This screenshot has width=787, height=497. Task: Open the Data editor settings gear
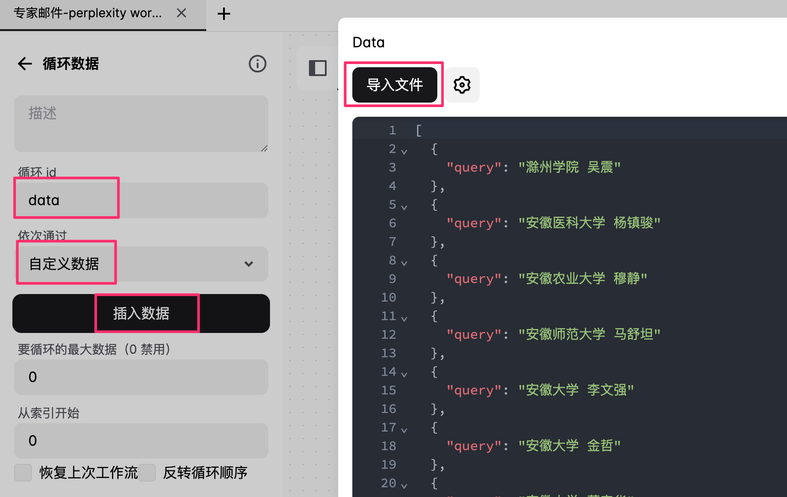click(x=462, y=85)
